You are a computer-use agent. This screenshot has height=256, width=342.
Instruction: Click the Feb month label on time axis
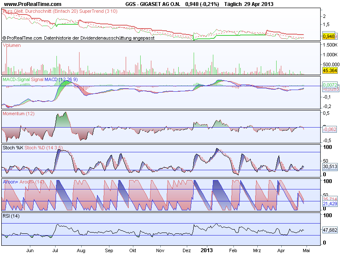[233, 250]
